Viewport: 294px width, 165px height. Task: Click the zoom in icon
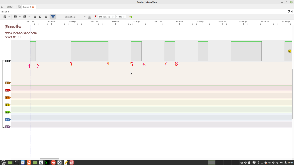[35, 17]
